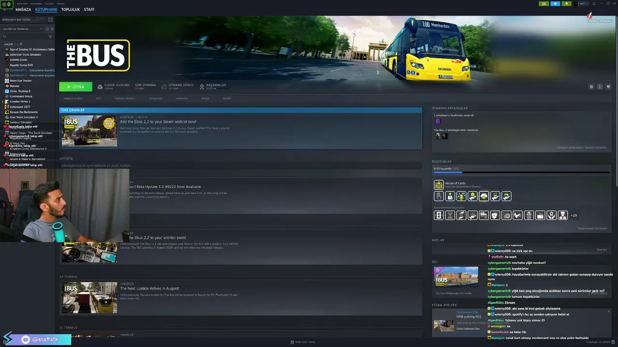Open the DLC store thumbnail
This screenshot has height=347, width=618.
pyautogui.click(x=456, y=277)
